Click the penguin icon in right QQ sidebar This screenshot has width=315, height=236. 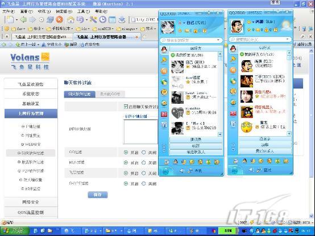pyautogui.click(x=233, y=49)
